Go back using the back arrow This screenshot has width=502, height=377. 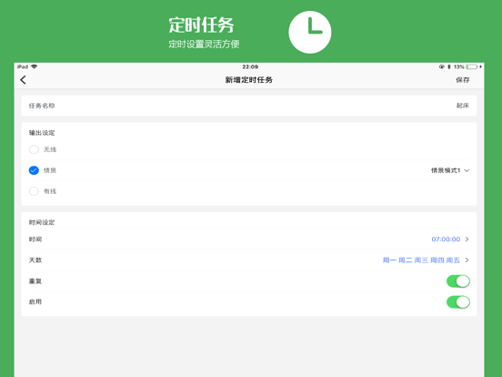(23, 80)
